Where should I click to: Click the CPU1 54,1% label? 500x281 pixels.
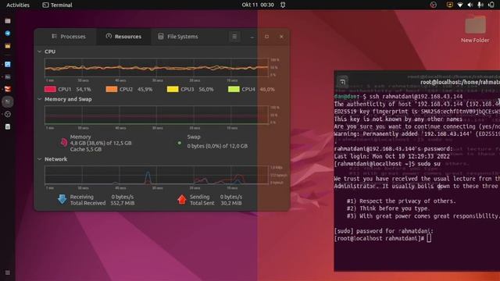click(75, 89)
